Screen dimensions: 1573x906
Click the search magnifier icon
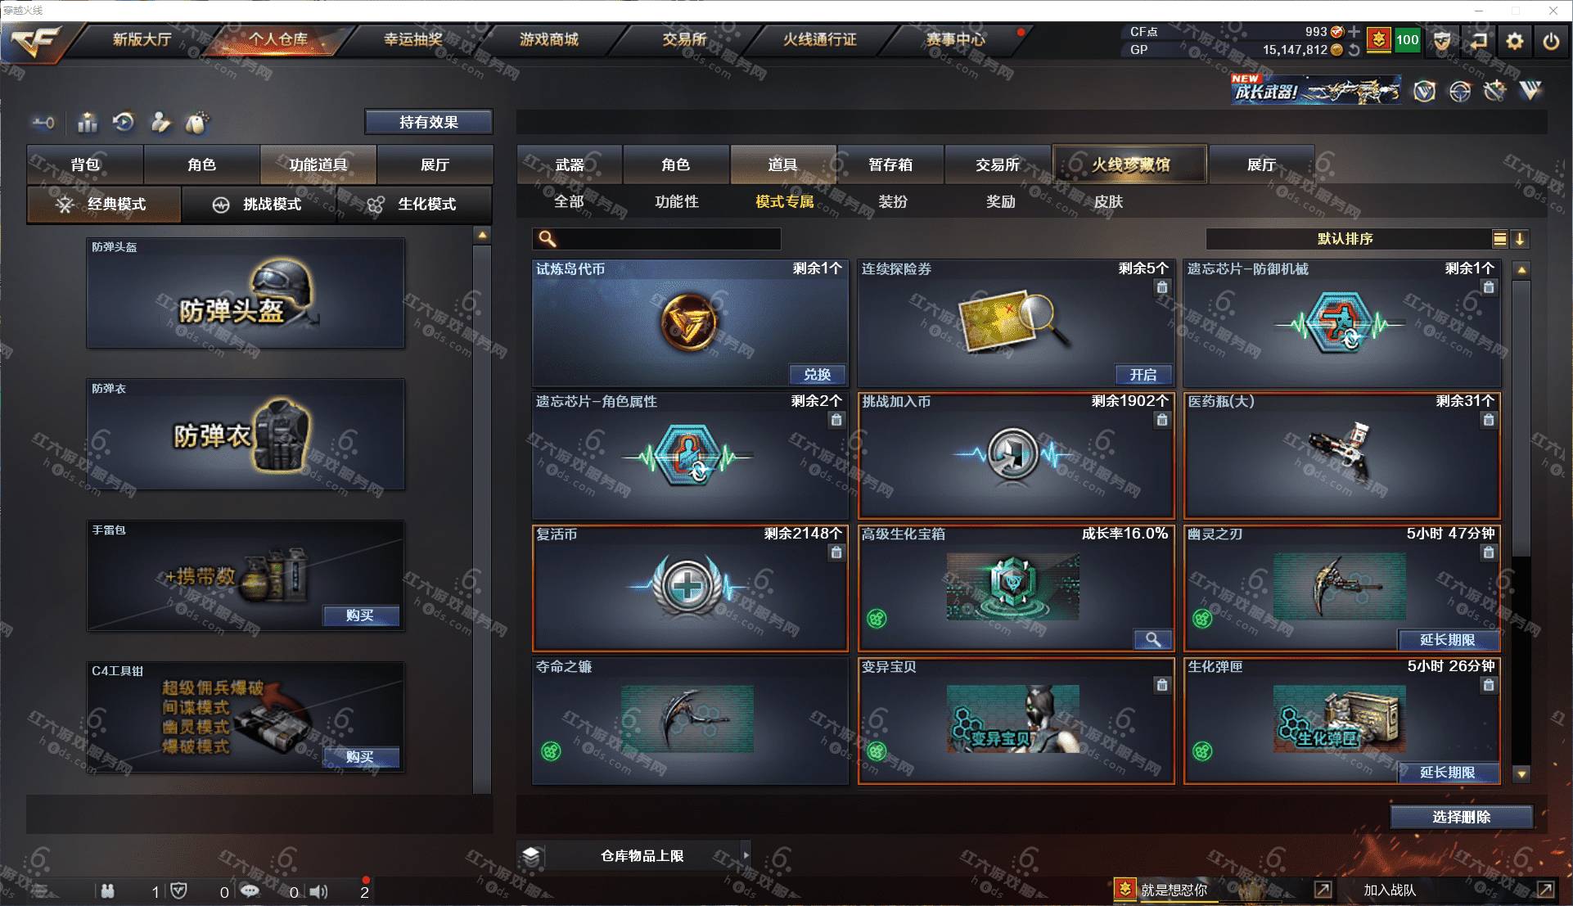point(548,238)
